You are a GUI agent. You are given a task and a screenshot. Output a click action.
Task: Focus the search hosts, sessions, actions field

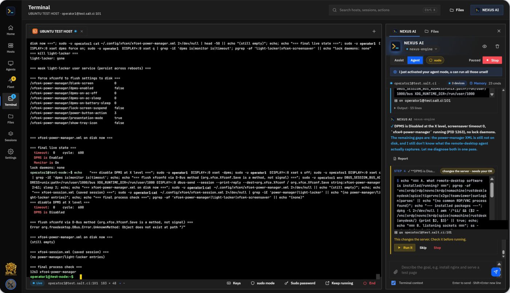pyautogui.click(x=384, y=10)
